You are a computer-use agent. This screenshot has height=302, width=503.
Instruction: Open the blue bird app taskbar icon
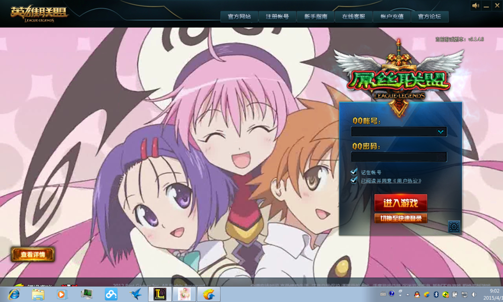point(136,294)
